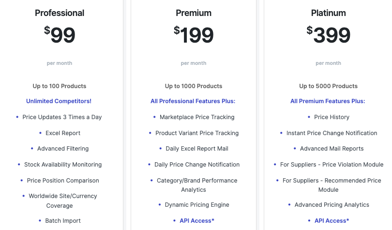
Task: Click Marketplace Price Tracking feature
Action: click(197, 117)
